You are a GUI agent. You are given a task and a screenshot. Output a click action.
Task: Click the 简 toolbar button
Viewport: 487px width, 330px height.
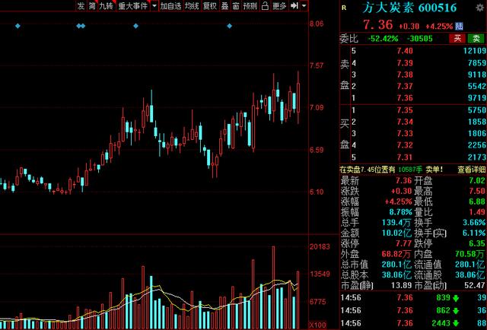point(92,5)
